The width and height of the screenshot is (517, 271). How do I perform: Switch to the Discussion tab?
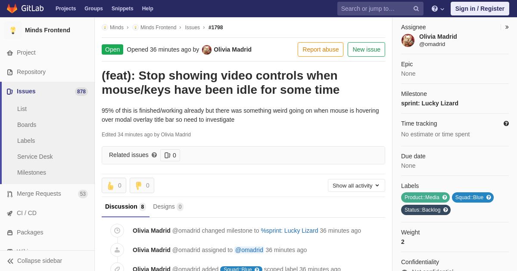(x=125, y=206)
